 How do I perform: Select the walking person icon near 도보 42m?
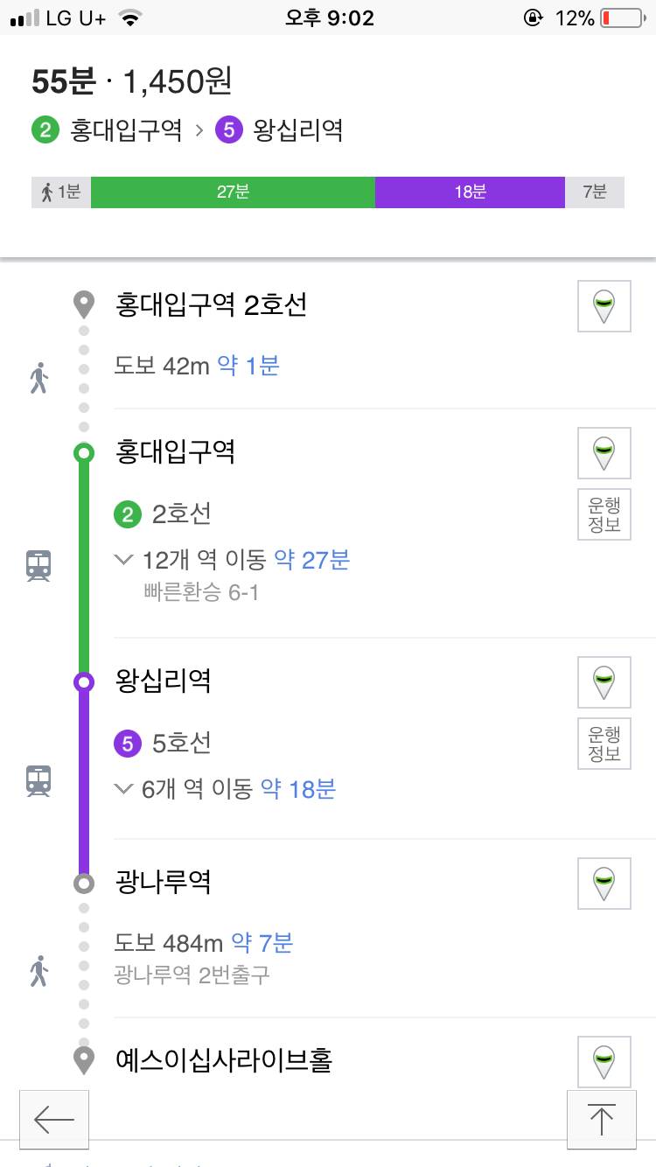pos(37,379)
